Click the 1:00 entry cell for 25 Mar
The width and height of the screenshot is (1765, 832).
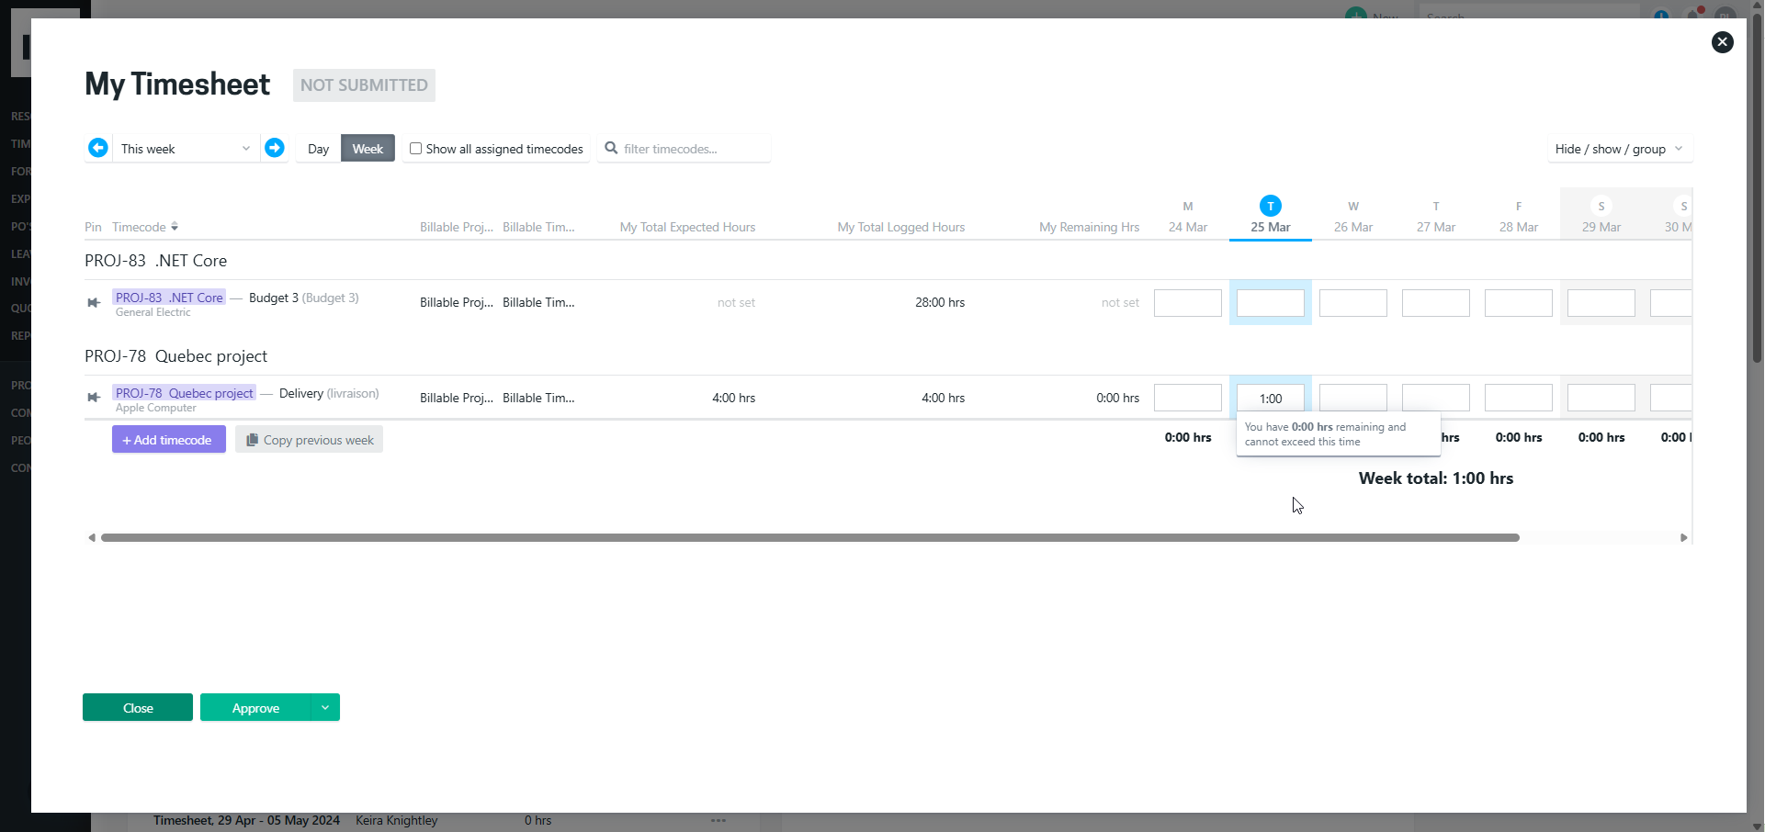[1270, 397]
